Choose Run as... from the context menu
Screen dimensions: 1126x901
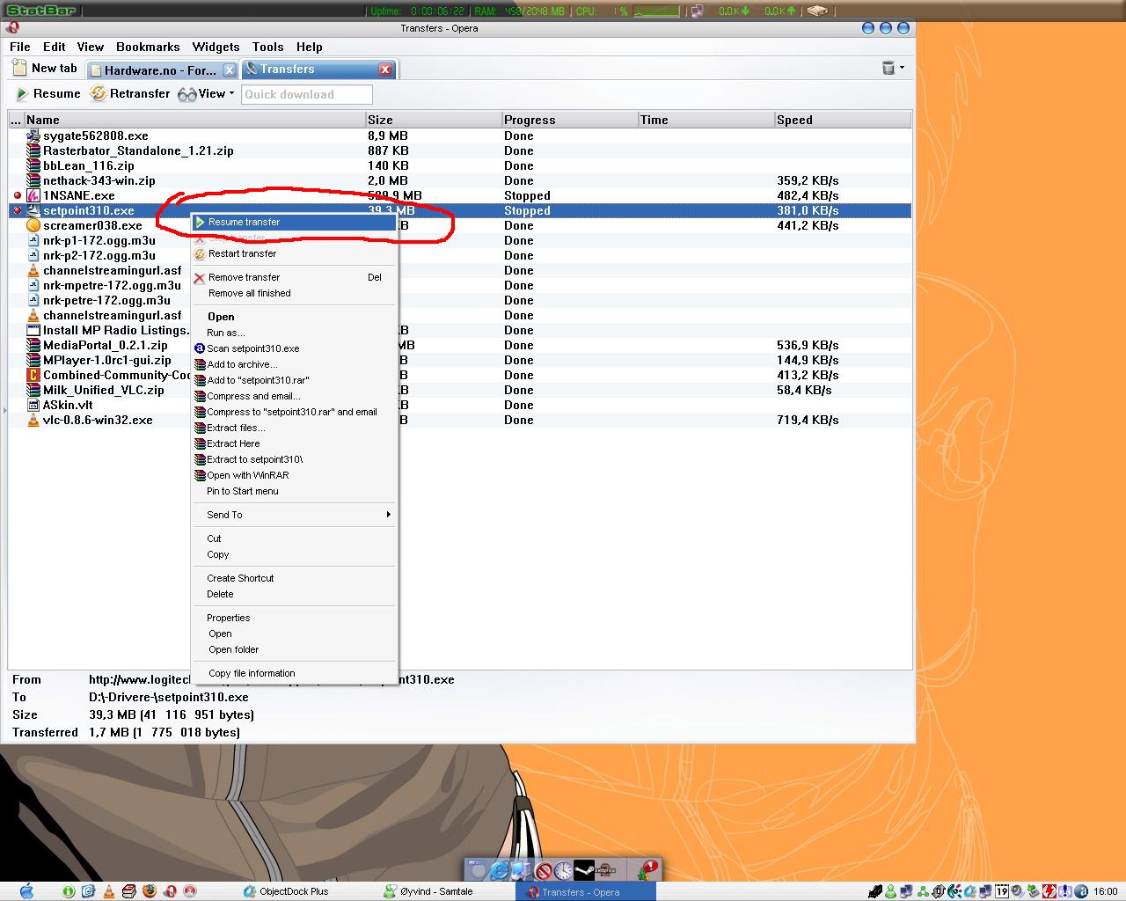pos(294,333)
